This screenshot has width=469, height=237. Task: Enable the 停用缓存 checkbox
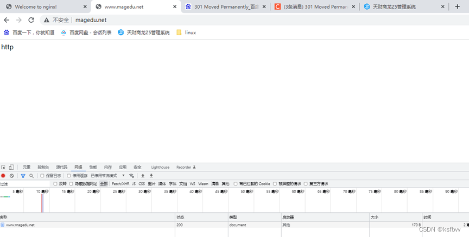(69, 176)
